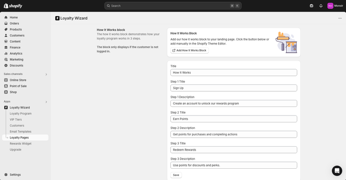Viewport: 346px width, 180px height.
Task: Select the Customers person icon
Action: pos(6,35)
